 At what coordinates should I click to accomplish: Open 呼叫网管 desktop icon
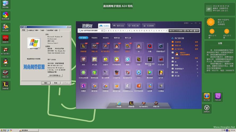(x=207, y=97)
